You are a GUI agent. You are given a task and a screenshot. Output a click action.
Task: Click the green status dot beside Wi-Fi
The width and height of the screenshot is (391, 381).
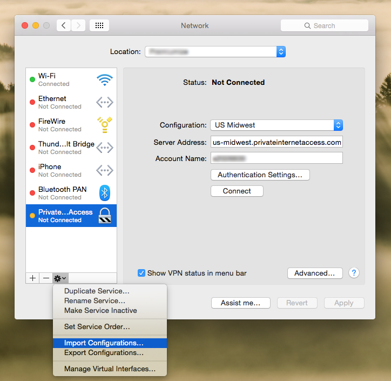32,79
